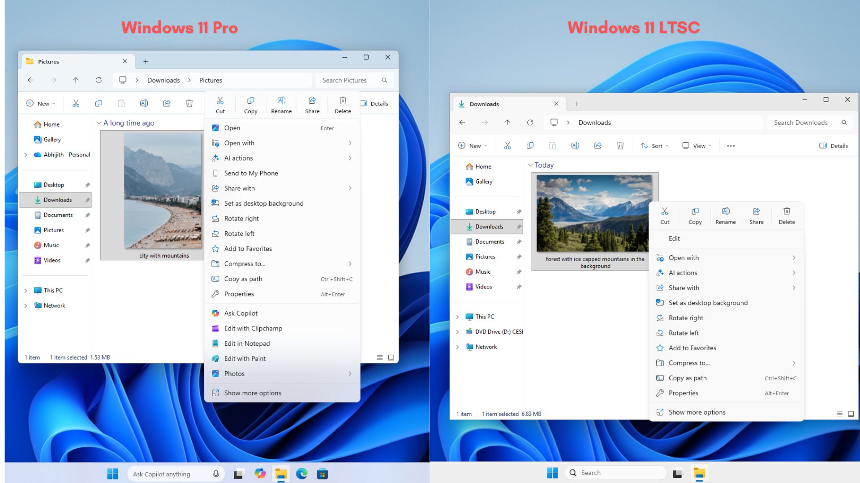The height and width of the screenshot is (483, 860).
Task: Click Show more options at the menu bottom
Action: 253,393
